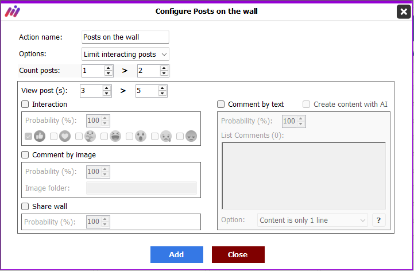Image resolution: width=414 pixels, height=271 pixels.
Task: Click the Care hugging reaction icon
Action: click(x=90, y=136)
